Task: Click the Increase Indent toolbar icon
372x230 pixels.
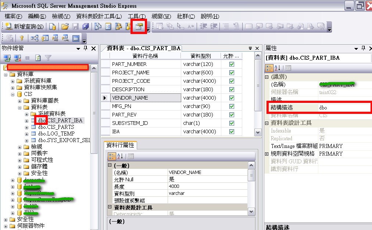Action: click(214, 26)
